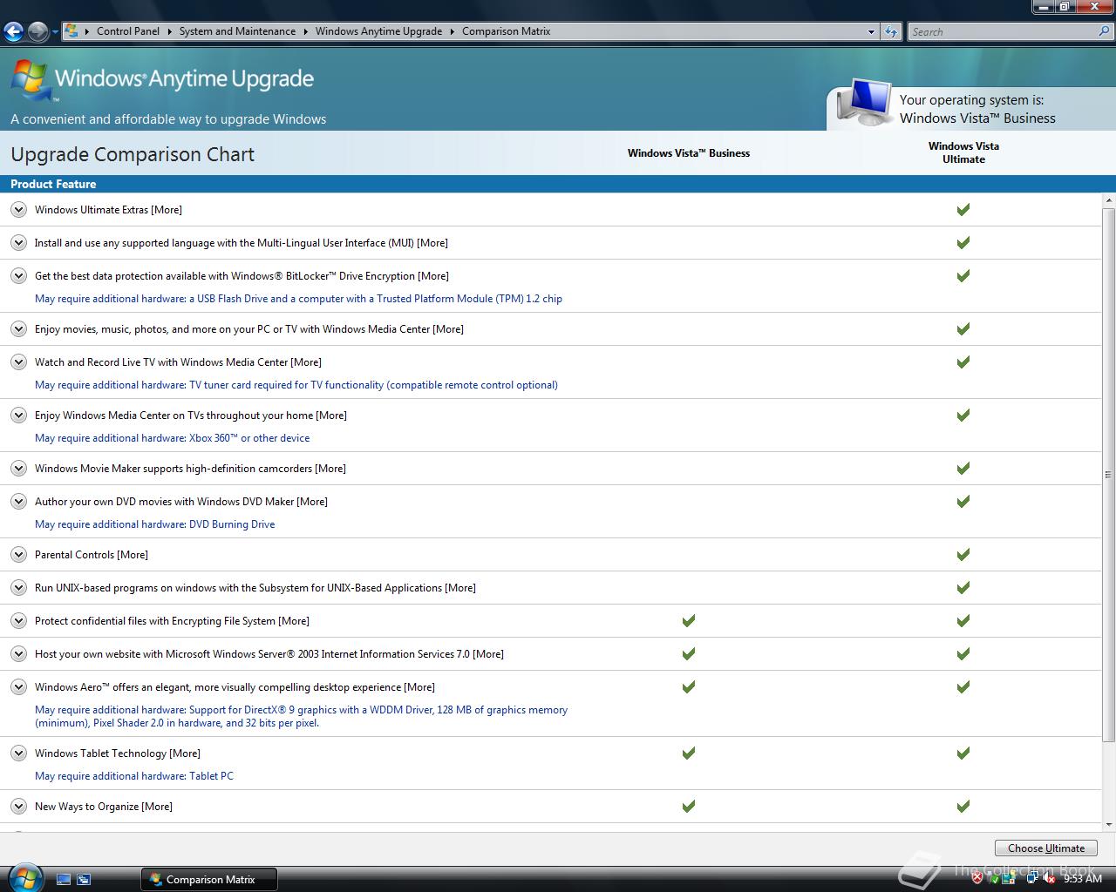Open the Windows Start orb

24,876
